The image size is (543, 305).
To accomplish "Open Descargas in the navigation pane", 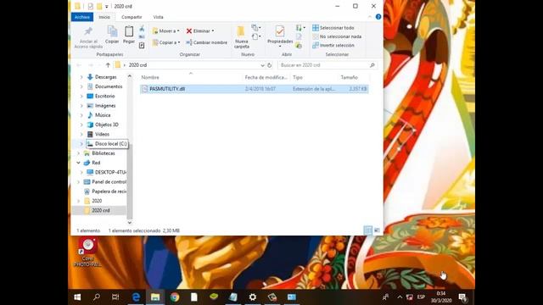I will (x=105, y=77).
